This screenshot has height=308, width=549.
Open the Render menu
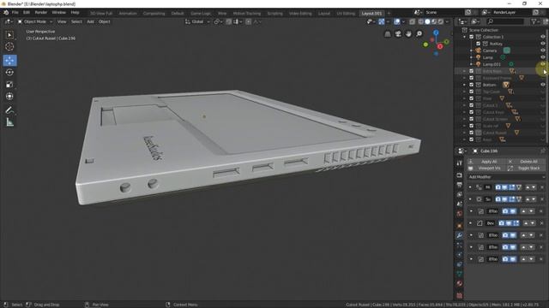tap(41, 13)
